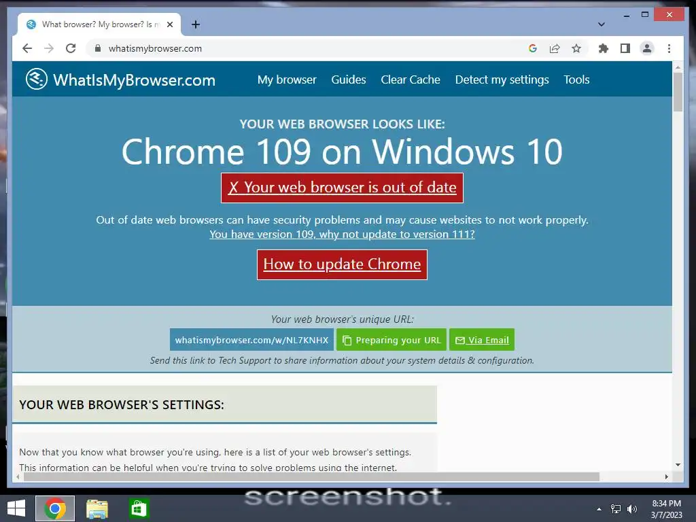Open the Tools menu item
696x522 pixels.
[x=576, y=80]
